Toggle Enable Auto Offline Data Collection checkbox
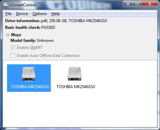This screenshot has width=160, height=130. pos(12,56)
